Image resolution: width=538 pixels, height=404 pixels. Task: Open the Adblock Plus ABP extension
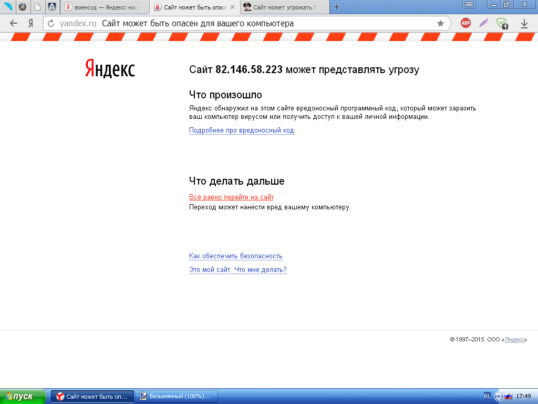465,23
